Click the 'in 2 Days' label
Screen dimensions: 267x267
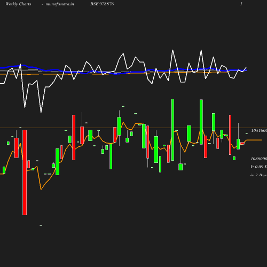coord(258,175)
